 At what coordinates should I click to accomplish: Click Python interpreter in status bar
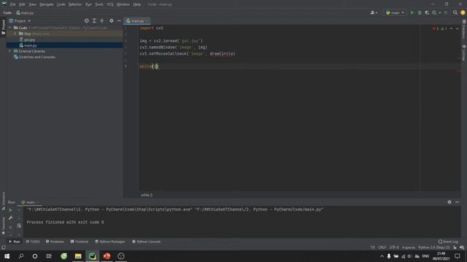[434, 247]
